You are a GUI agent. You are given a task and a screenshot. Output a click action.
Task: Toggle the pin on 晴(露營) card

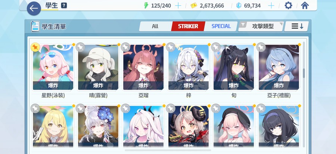[x=80, y=47]
